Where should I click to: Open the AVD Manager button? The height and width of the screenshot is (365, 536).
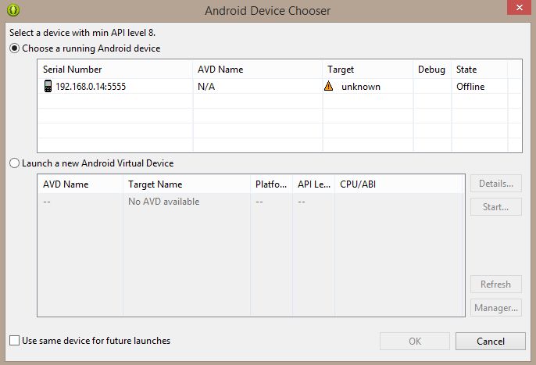tap(496, 308)
